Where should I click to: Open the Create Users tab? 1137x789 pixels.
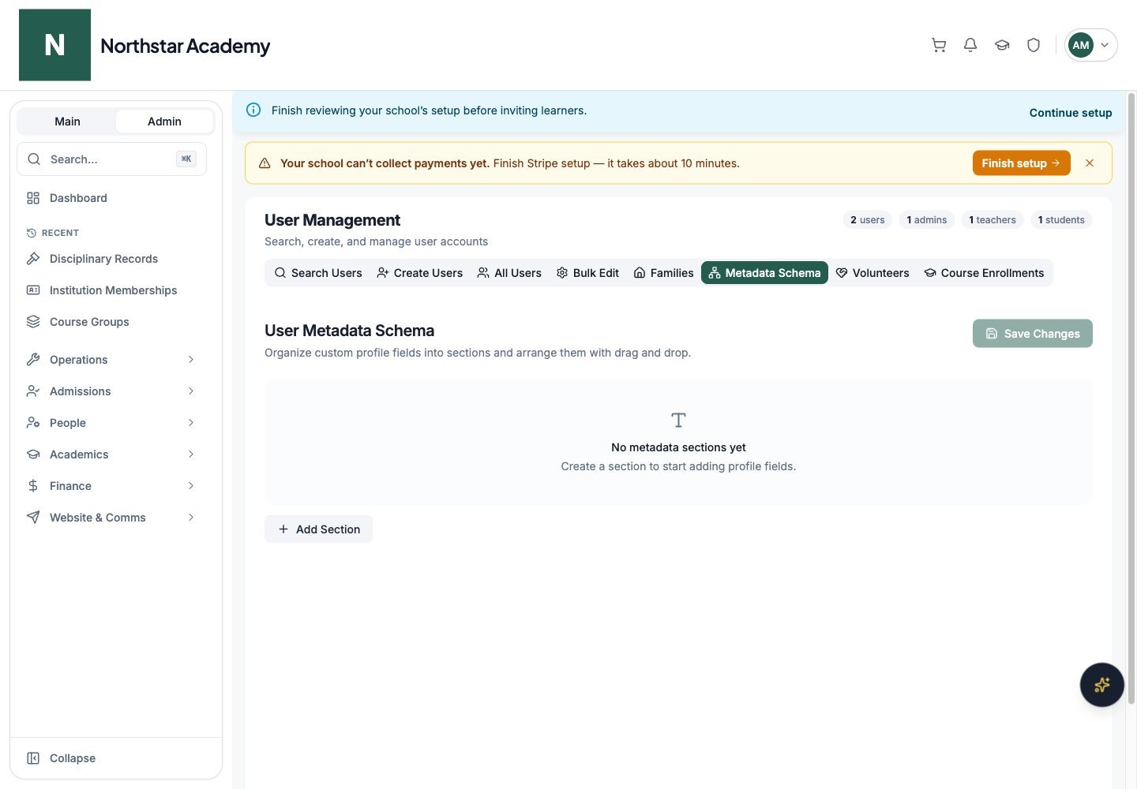click(420, 273)
